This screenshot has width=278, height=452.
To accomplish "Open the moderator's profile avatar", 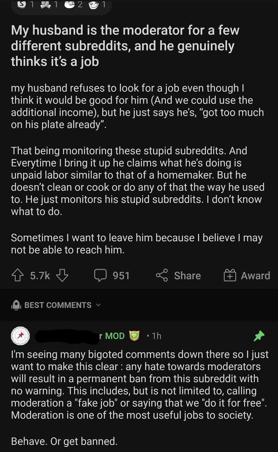I will [x=20, y=336].
